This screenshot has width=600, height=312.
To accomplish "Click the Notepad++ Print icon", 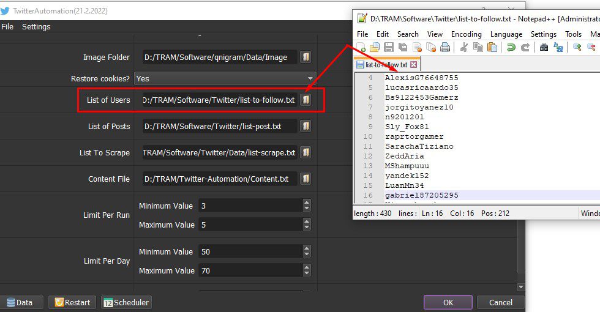I will click(444, 48).
